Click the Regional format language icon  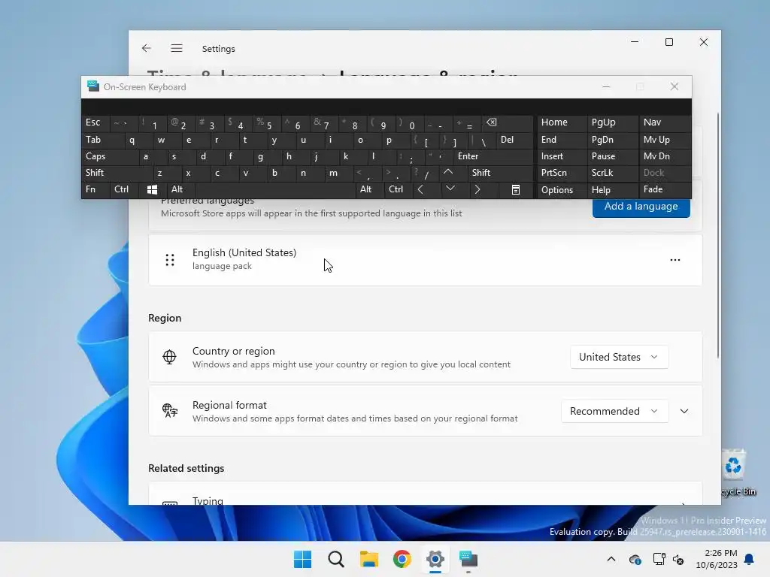170,411
